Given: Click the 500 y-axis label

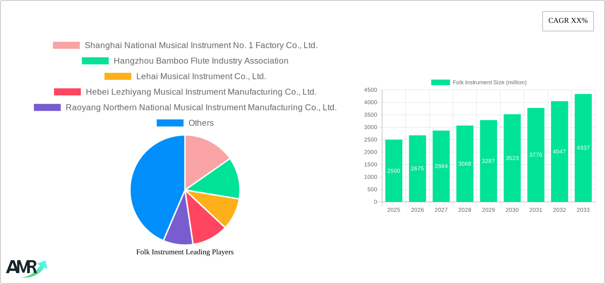Looking at the screenshot, I should [372, 190].
